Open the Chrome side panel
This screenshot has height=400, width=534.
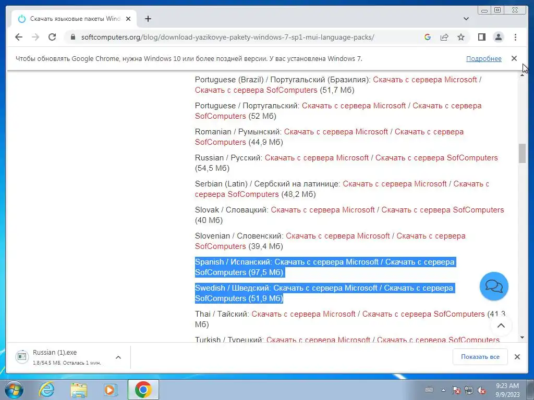[481, 37]
